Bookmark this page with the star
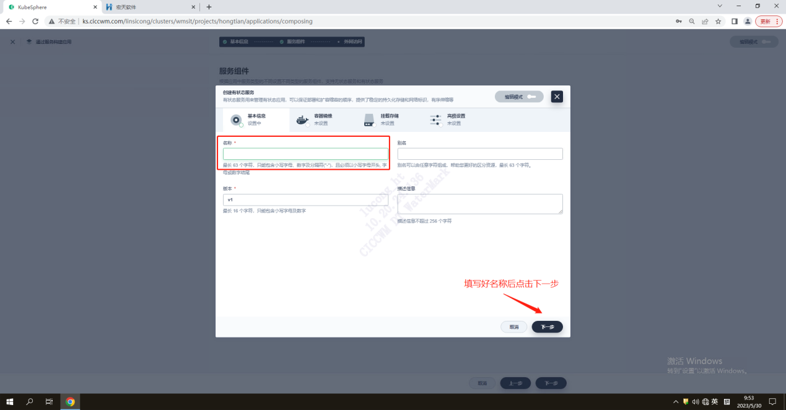This screenshot has width=786, height=410. [718, 21]
